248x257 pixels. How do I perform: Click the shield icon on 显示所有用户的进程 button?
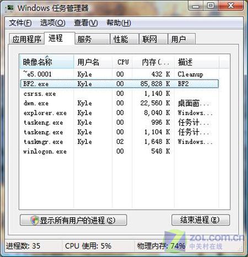(x=35, y=220)
